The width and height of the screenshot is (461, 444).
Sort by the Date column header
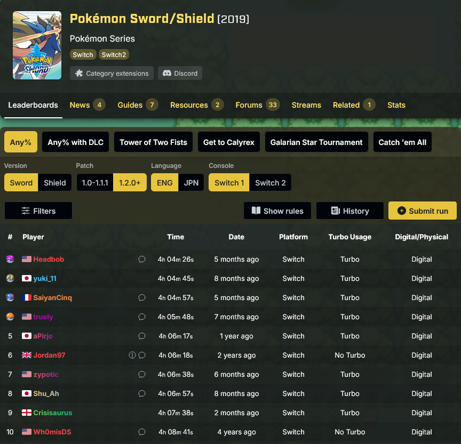(x=236, y=237)
